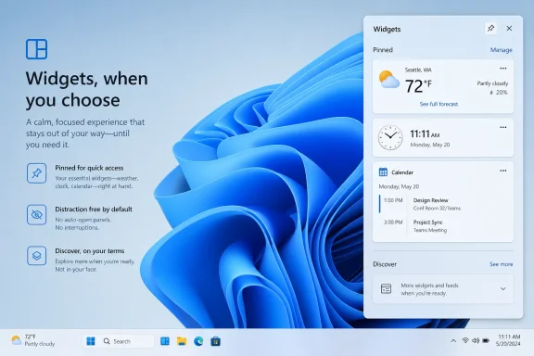Click the taskbar Search box
The width and height of the screenshot is (534, 356).
126,341
